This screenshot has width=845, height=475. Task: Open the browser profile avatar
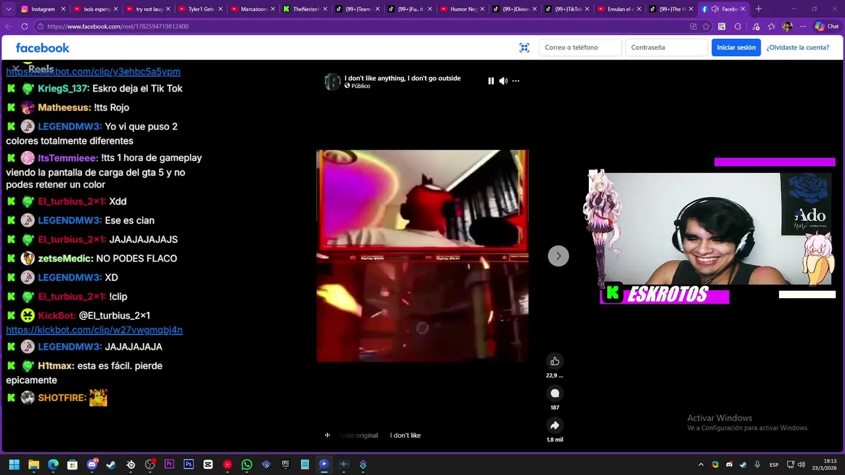[787, 26]
